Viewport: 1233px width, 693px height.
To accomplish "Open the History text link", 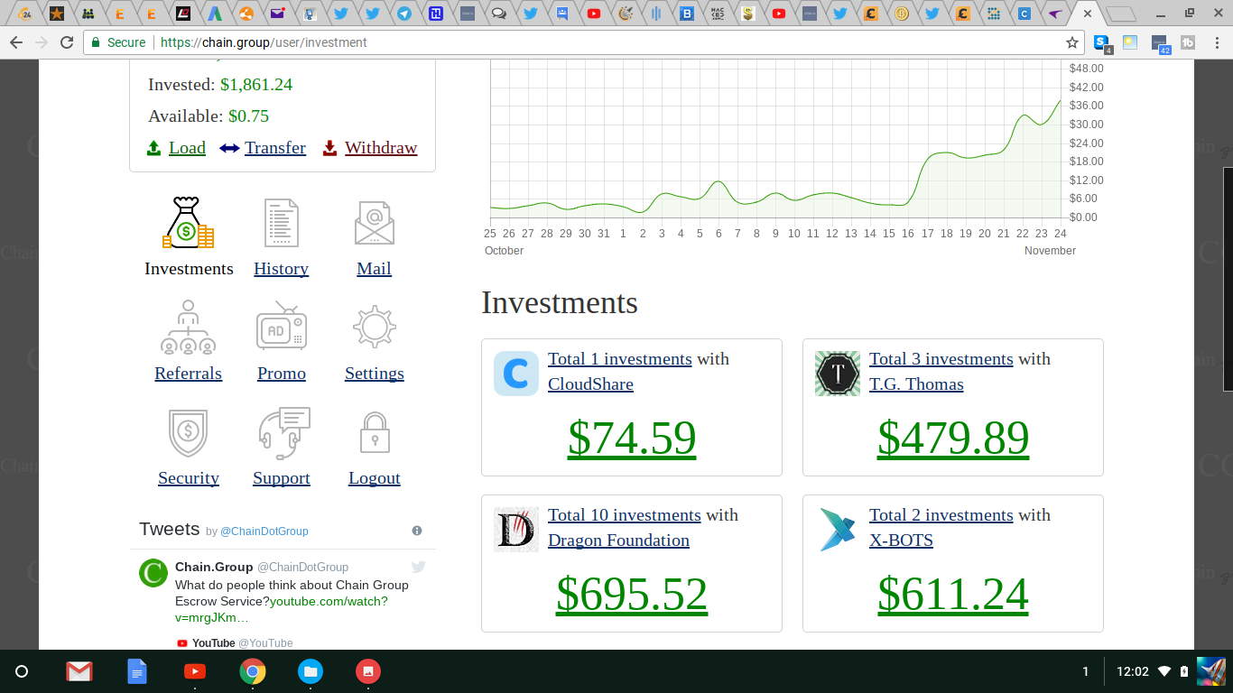I will (x=282, y=269).
